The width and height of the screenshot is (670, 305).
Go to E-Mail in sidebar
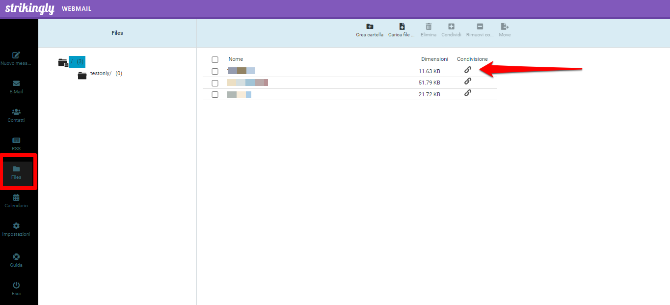16,87
